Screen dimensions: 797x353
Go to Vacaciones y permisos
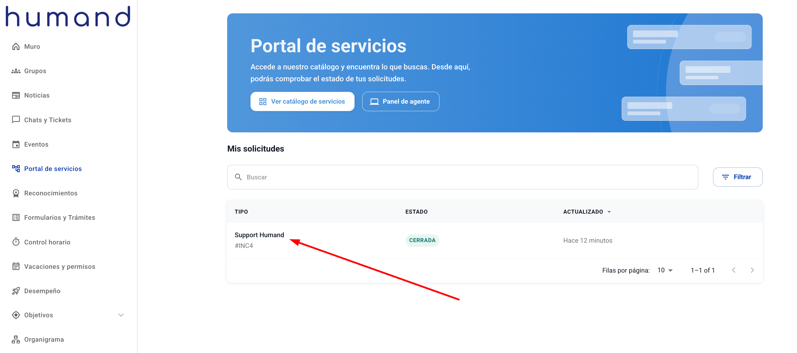click(x=60, y=266)
